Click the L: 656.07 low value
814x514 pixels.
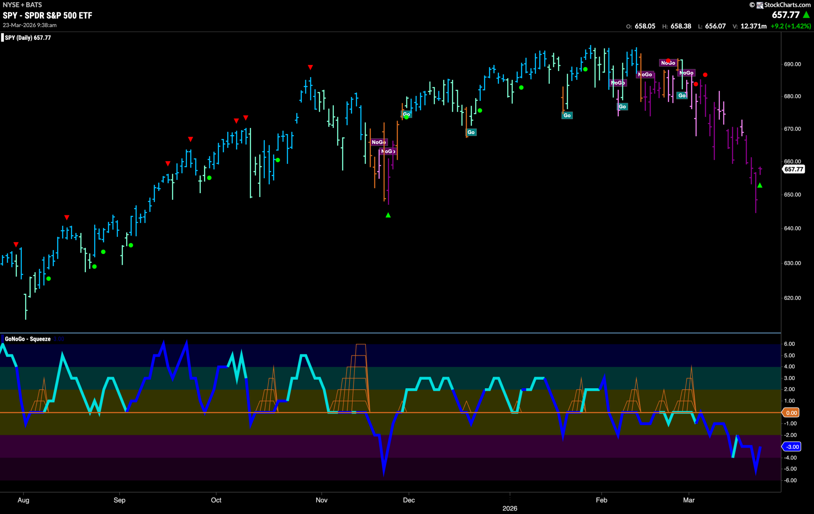(x=712, y=26)
